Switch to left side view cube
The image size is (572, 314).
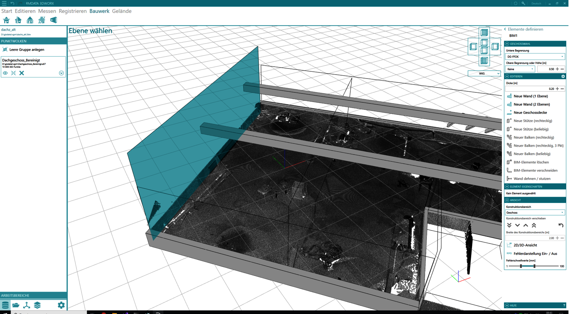(473, 46)
